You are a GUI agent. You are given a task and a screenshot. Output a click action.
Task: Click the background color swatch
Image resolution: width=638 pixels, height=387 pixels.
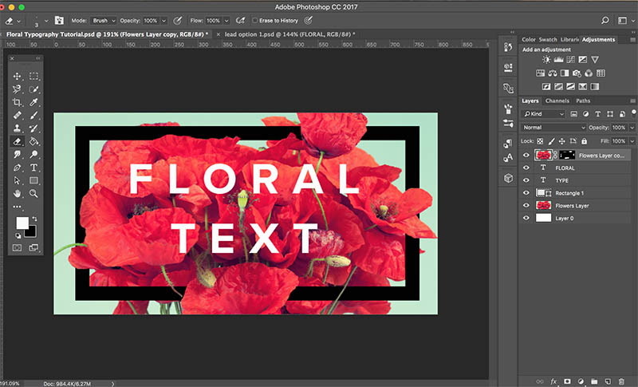coord(32,233)
